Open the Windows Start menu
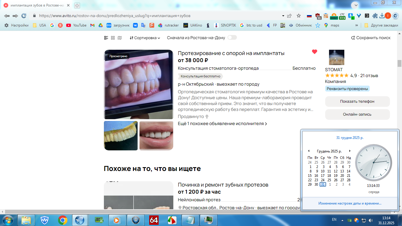Image resolution: width=402 pixels, height=226 pixels. pos(8,220)
